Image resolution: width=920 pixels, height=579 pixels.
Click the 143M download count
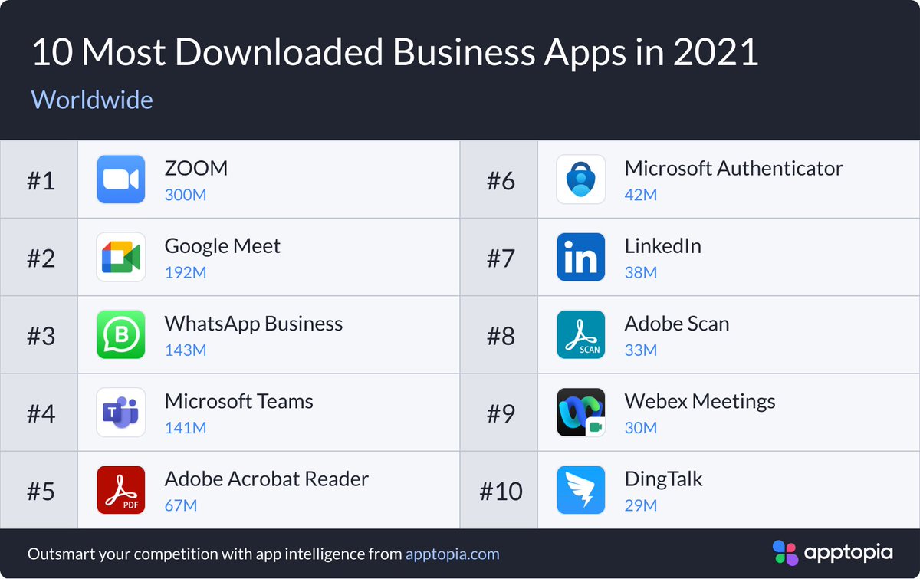pyautogui.click(x=186, y=350)
